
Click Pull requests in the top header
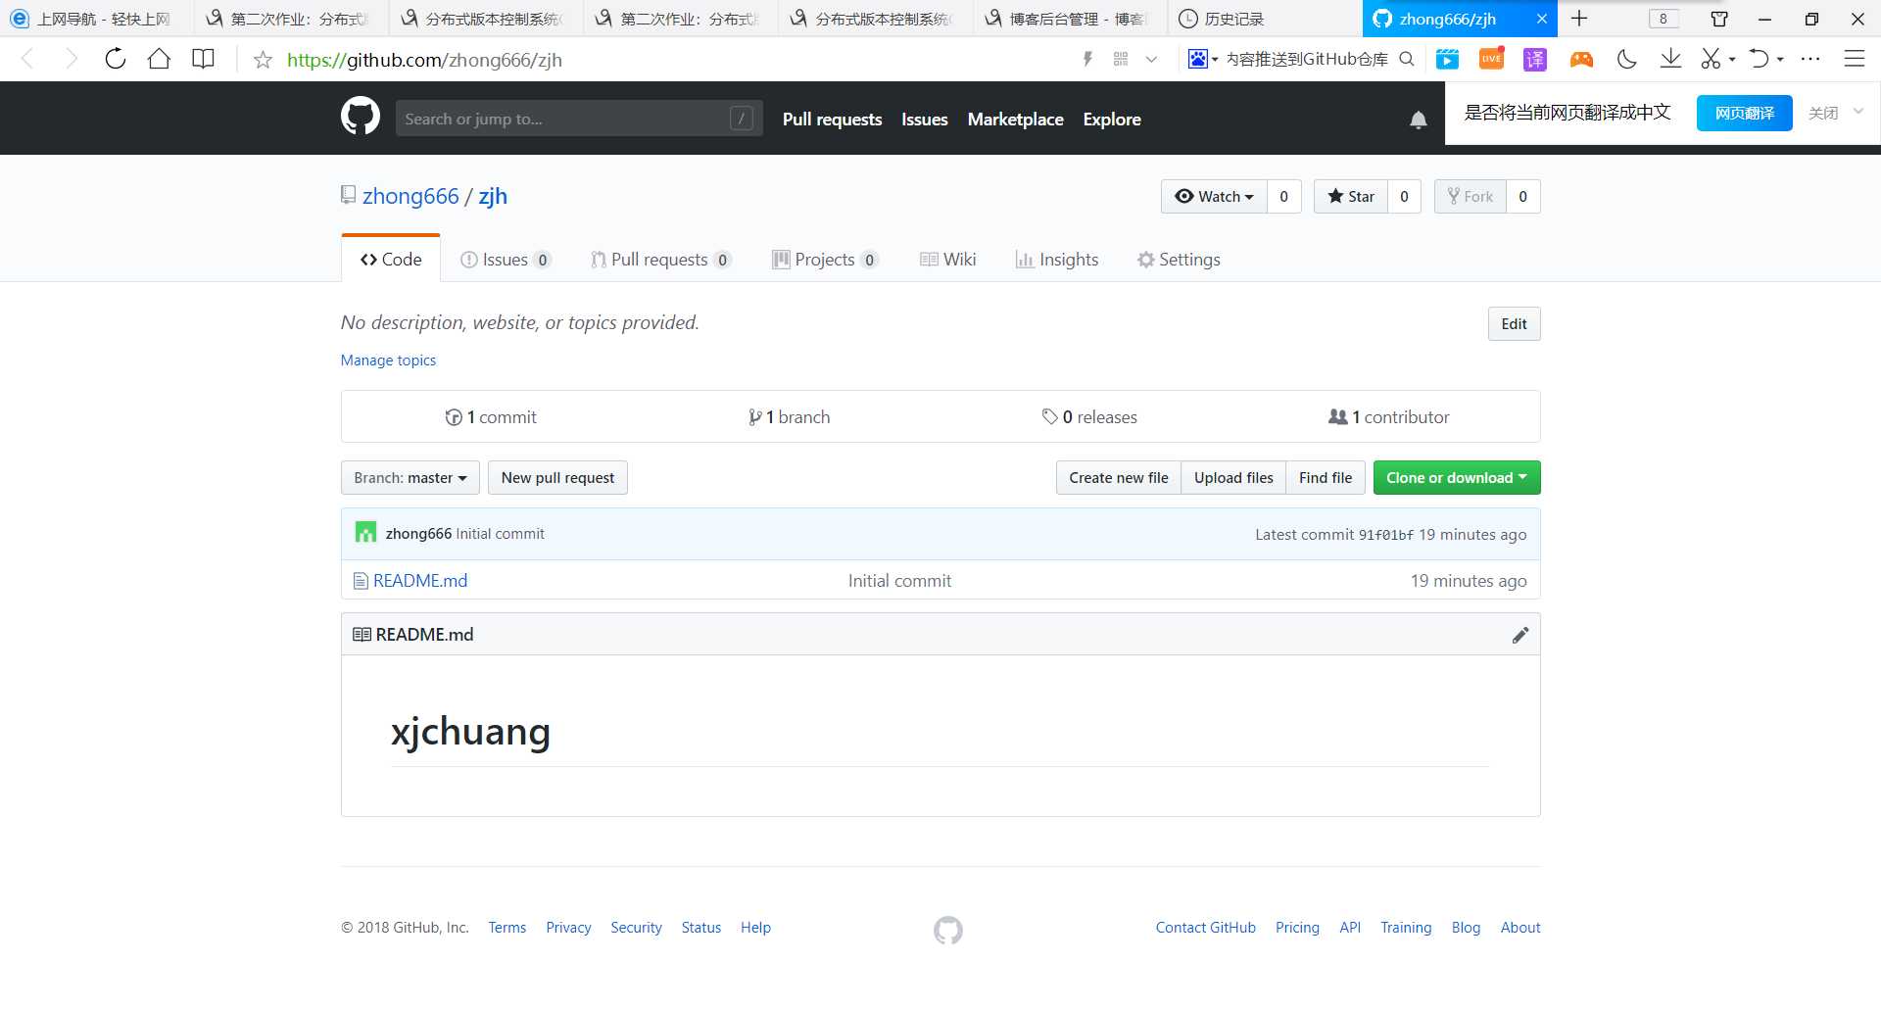(832, 120)
